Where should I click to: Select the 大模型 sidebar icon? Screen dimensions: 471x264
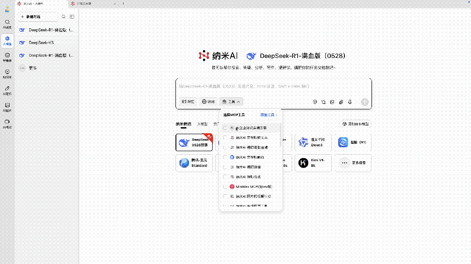[7, 41]
